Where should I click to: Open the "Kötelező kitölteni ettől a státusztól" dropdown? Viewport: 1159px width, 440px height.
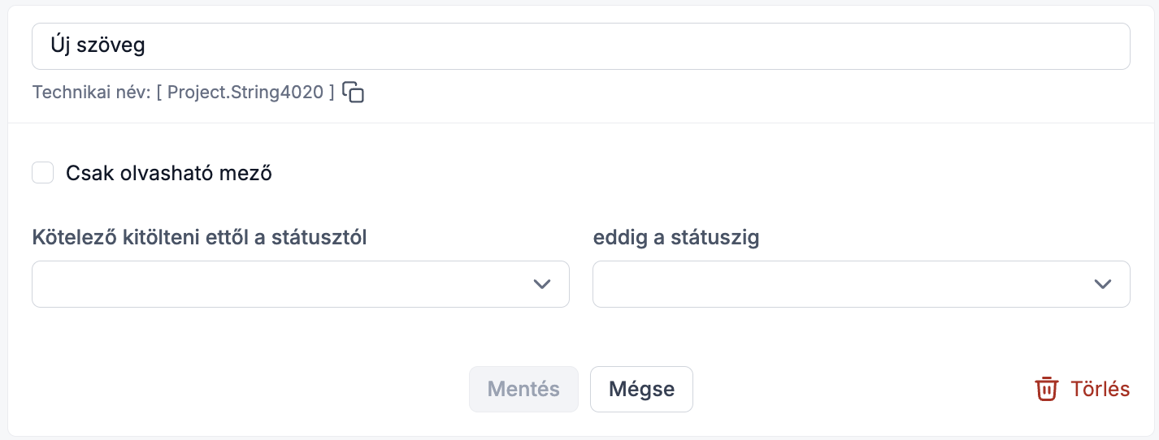click(x=301, y=284)
